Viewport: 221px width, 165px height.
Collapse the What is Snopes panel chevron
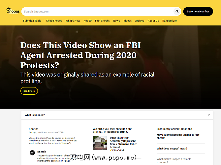coord(208,115)
